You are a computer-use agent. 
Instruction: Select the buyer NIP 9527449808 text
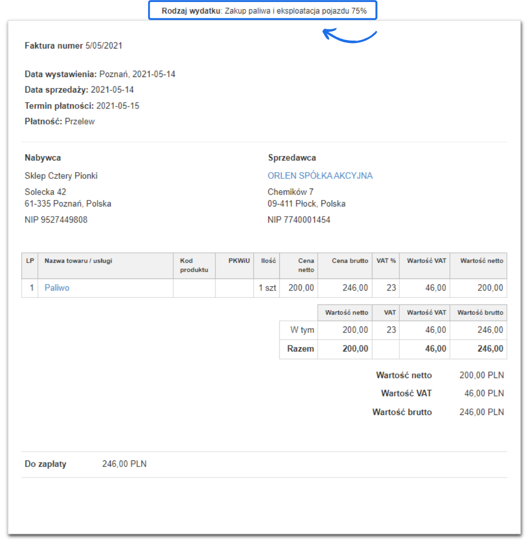(56, 219)
